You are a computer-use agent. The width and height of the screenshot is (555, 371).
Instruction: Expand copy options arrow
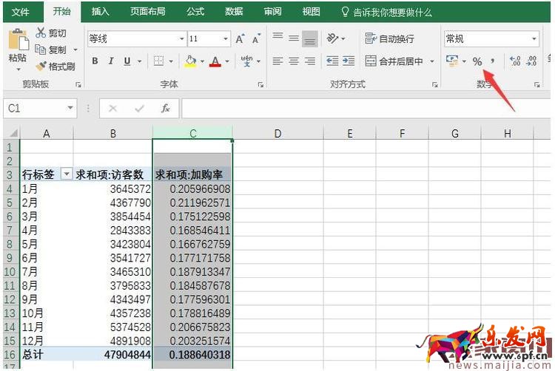pyautogui.click(x=75, y=50)
